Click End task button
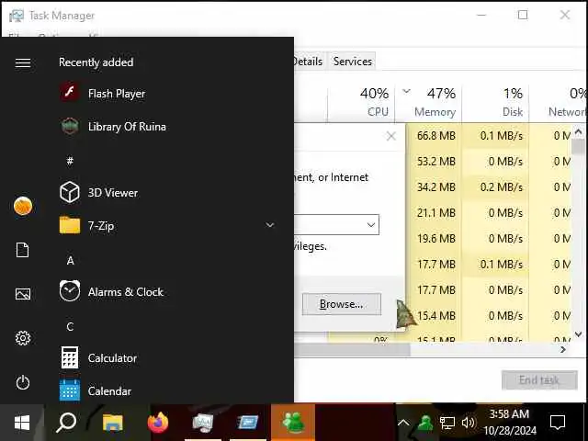The image size is (588, 441). [x=539, y=380]
